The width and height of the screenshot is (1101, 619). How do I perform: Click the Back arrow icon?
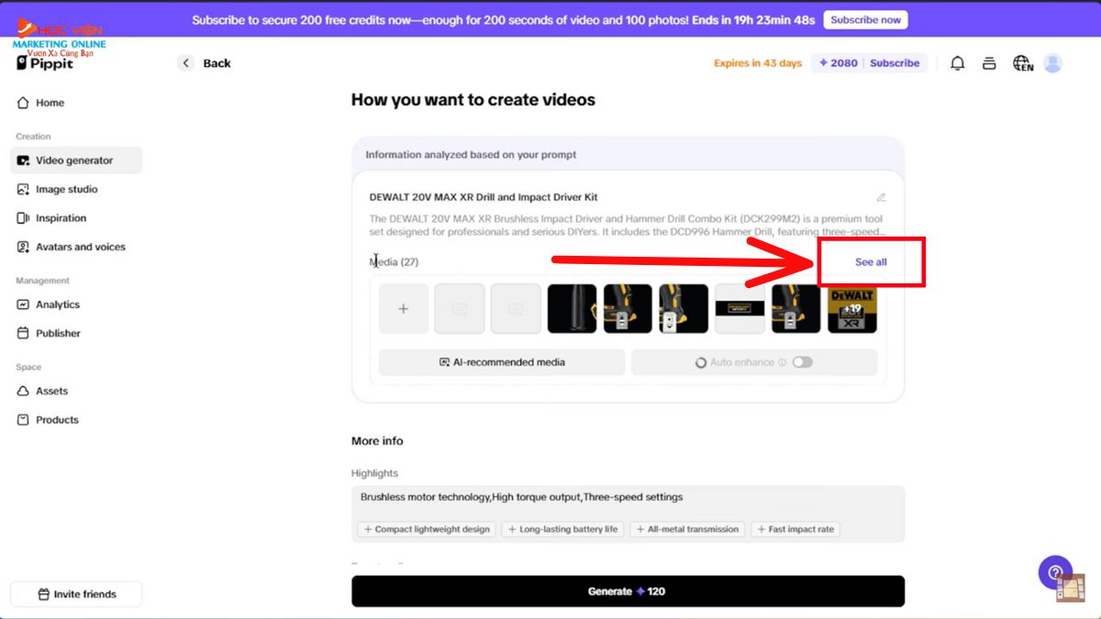186,63
